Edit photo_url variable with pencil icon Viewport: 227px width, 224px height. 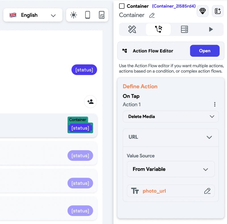[207, 191]
